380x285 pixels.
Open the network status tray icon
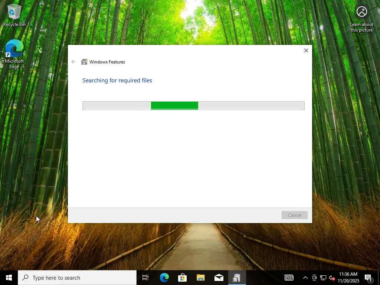[x=323, y=278]
